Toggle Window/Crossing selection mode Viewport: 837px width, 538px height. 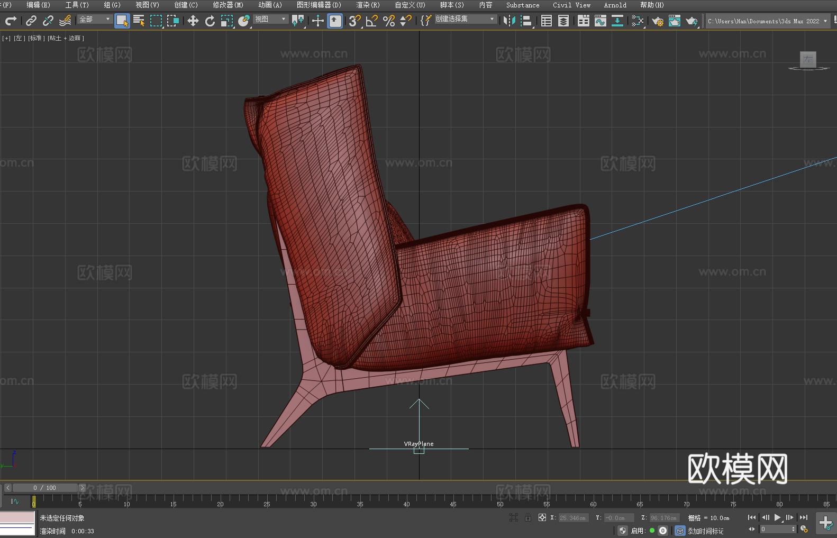173,21
